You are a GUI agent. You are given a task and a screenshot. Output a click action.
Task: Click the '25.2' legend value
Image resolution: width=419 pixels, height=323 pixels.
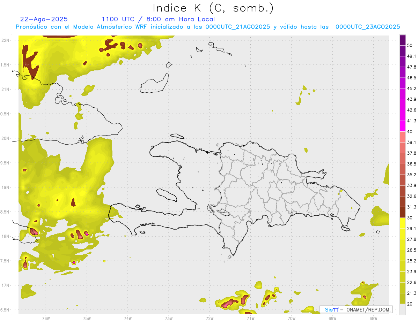click(x=412, y=261)
